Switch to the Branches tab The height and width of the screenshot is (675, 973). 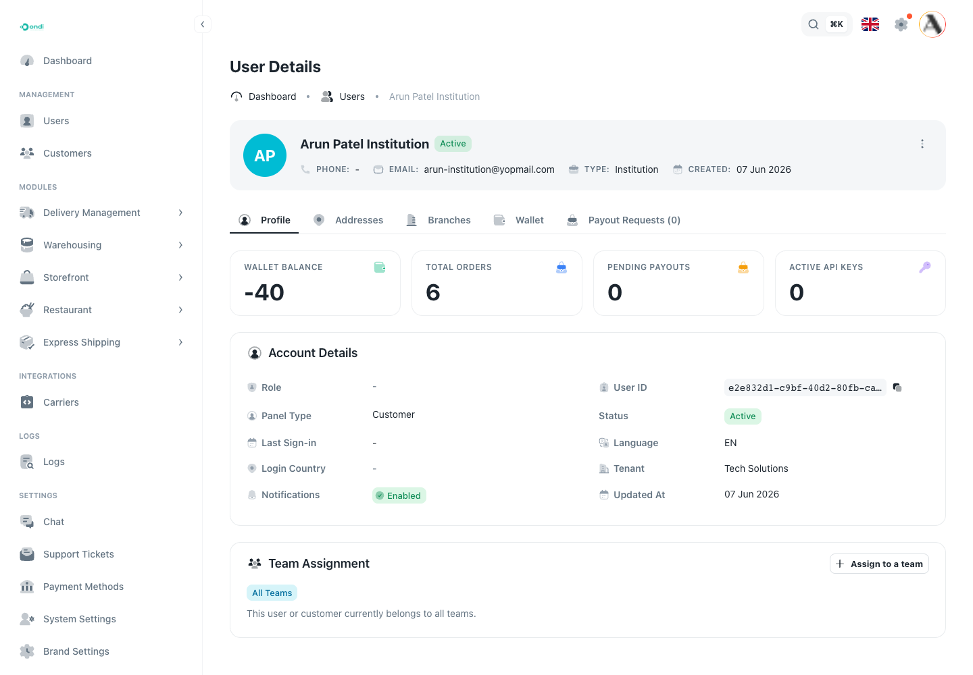pyautogui.click(x=439, y=220)
